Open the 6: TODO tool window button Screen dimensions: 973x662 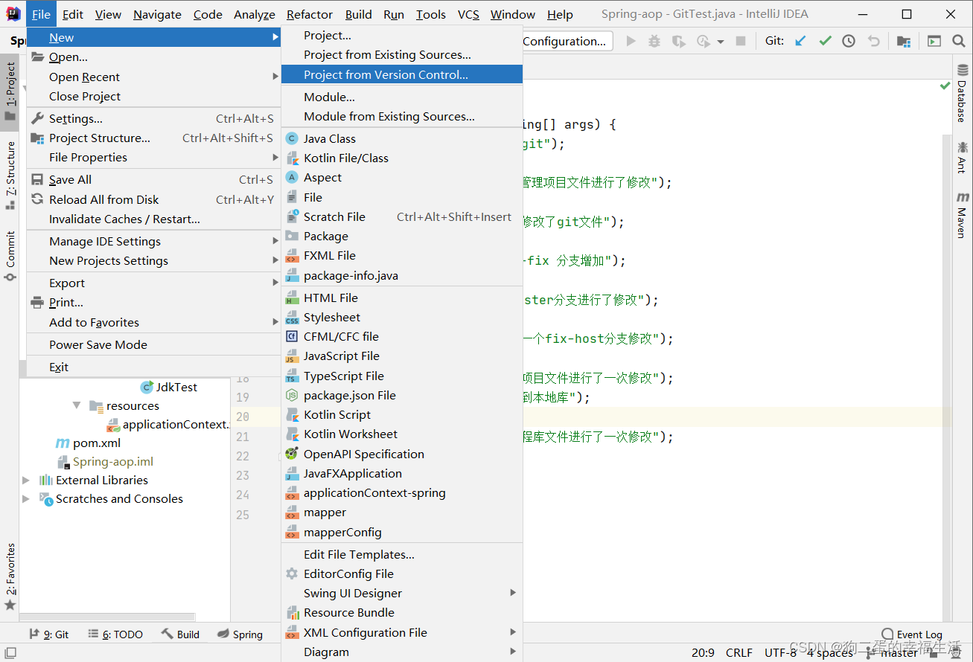[115, 634]
